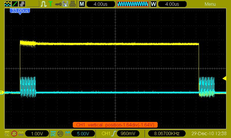Click the gray persistence display icon
The height and width of the screenshot is (138, 231).
(x=22, y=4)
